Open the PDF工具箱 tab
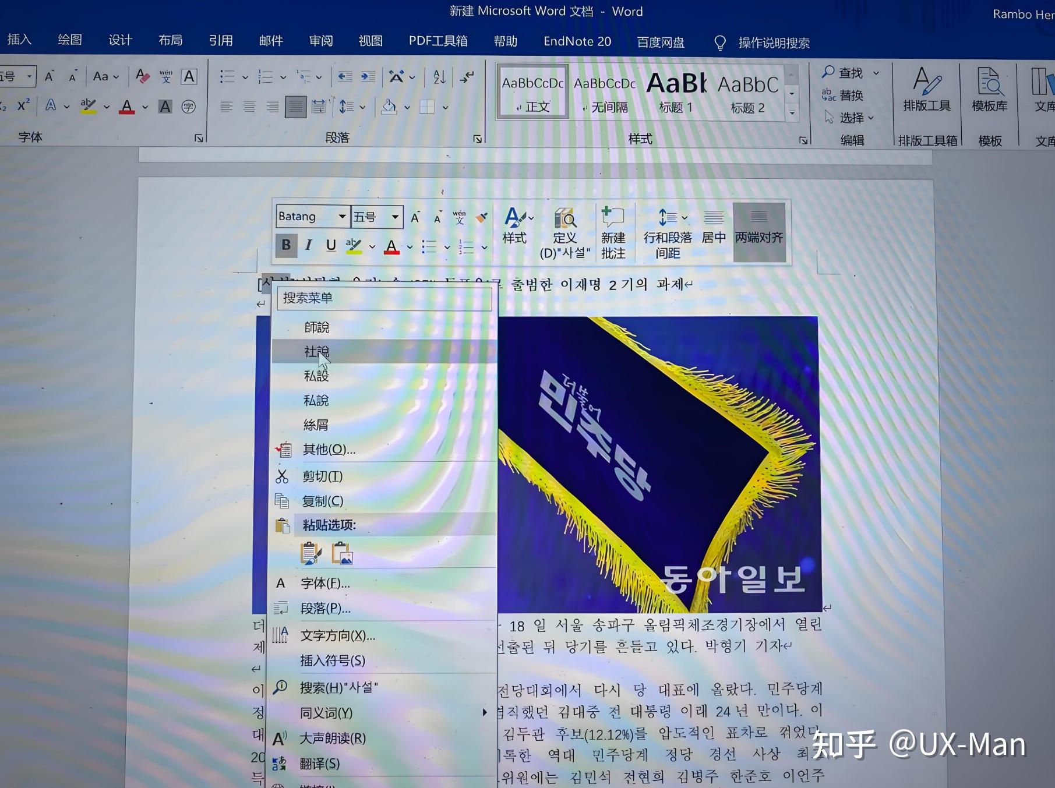Viewport: 1055px width, 788px height. (438, 41)
